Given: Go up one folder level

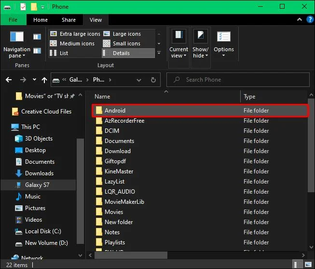Looking at the screenshot, I should coord(44,80).
